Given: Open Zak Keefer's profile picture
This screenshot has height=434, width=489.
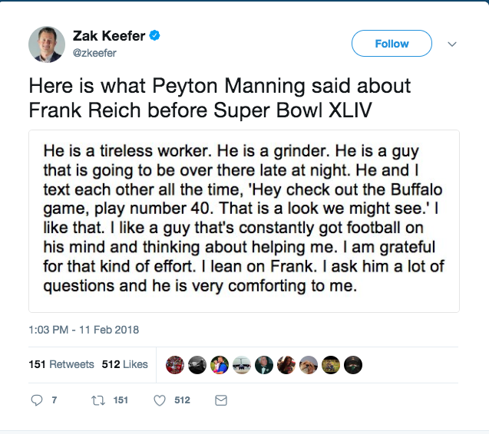Looking at the screenshot, I should point(47,44).
